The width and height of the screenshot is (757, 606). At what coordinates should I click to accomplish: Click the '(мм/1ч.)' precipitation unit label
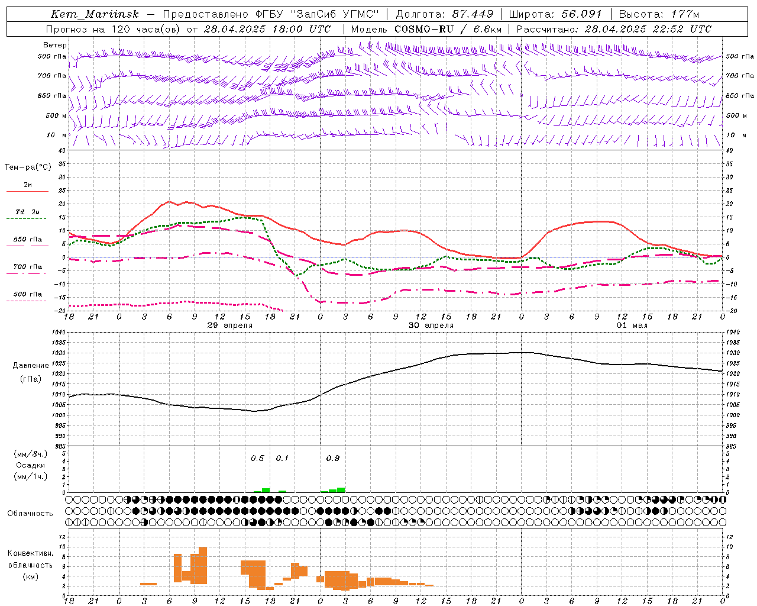click(31, 476)
